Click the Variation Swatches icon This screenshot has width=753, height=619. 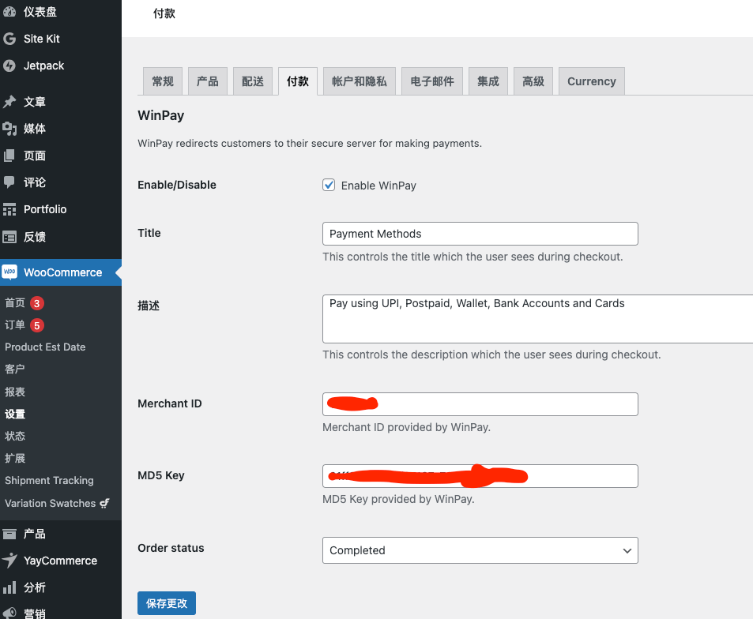(x=104, y=503)
